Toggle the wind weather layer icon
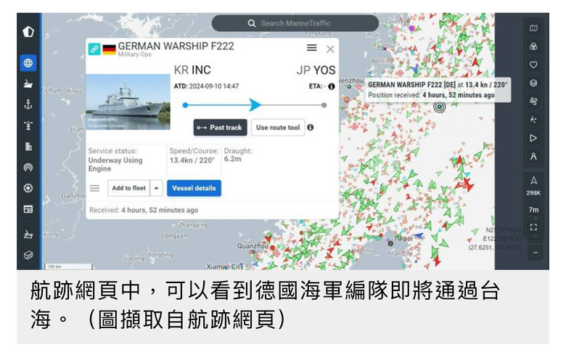566x355 pixels. click(533, 102)
